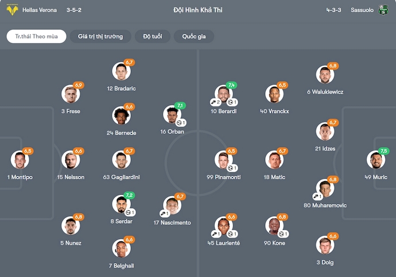Open the Hellas Verona team link

click(x=40, y=10)
